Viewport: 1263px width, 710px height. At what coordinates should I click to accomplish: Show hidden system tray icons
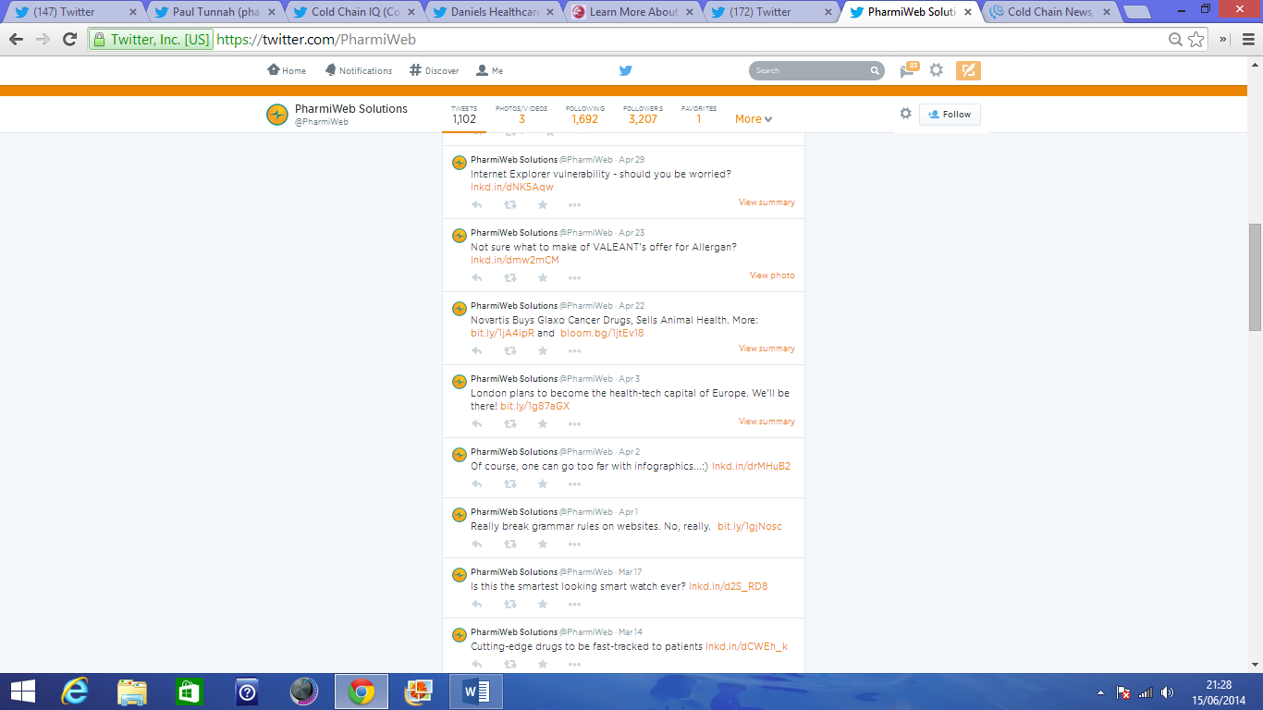(x=1100, y=692)
